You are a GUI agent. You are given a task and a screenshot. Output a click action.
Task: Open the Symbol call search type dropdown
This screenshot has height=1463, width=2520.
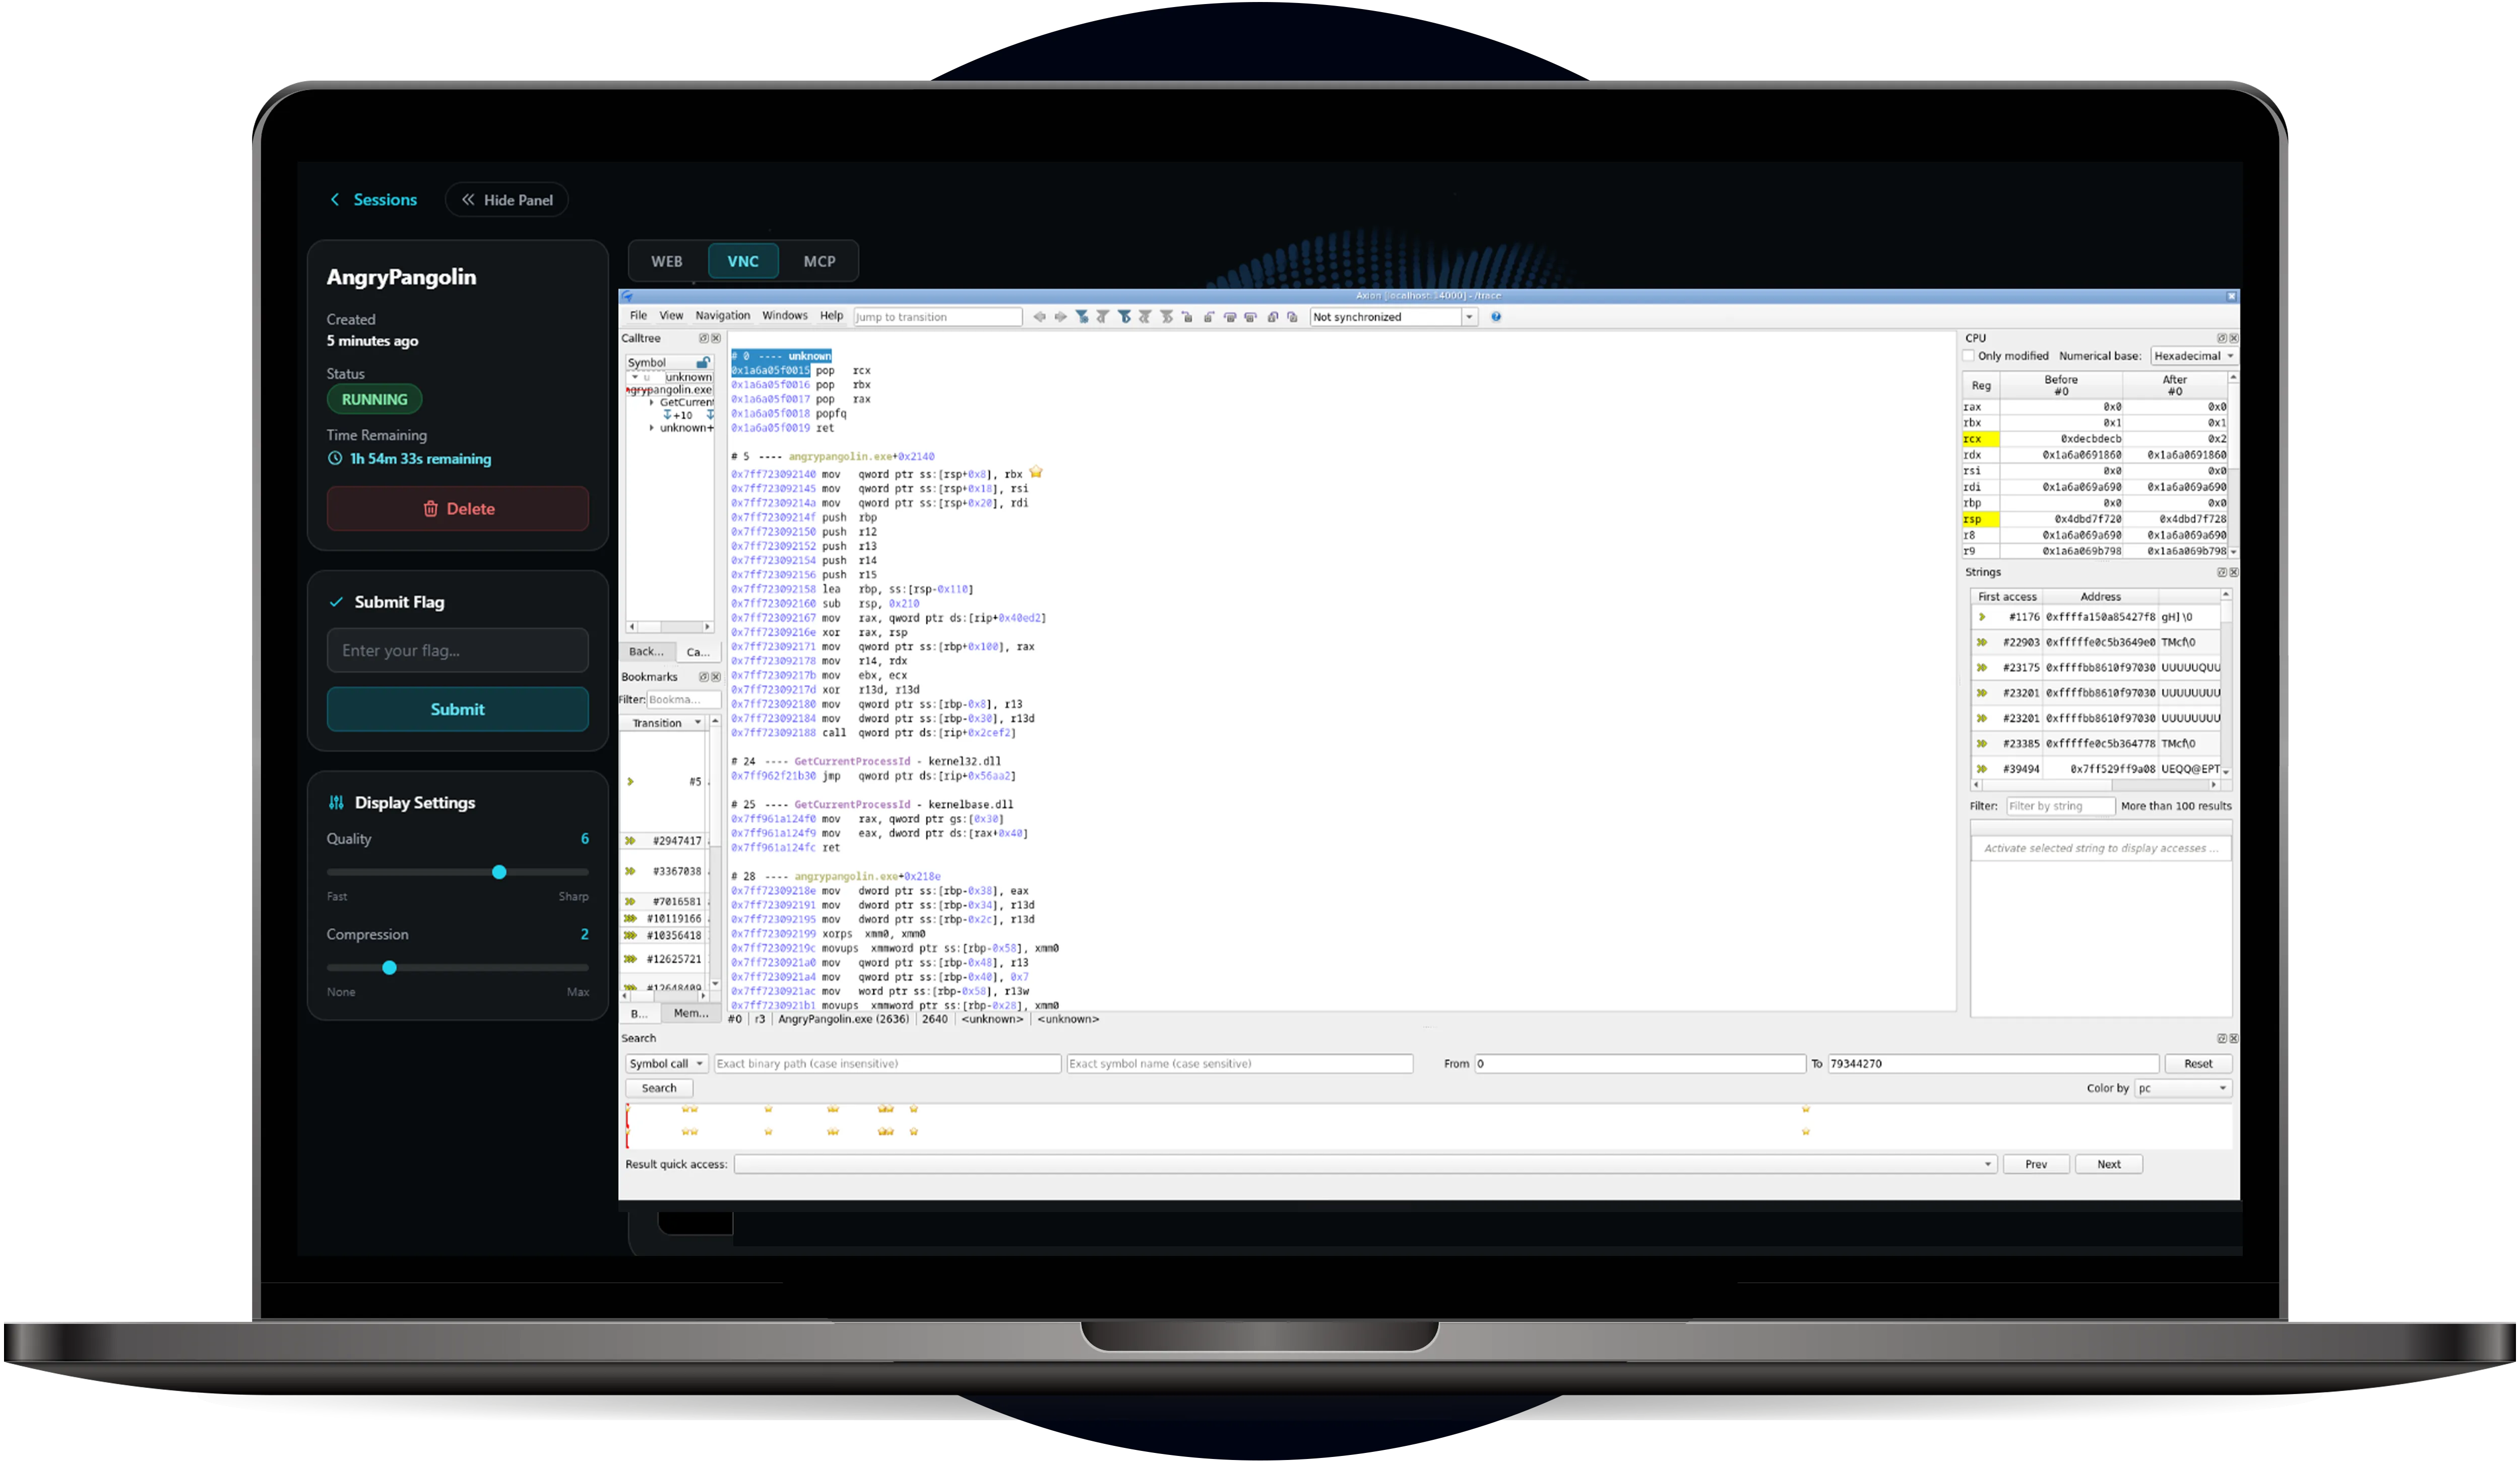point(667,1063)
